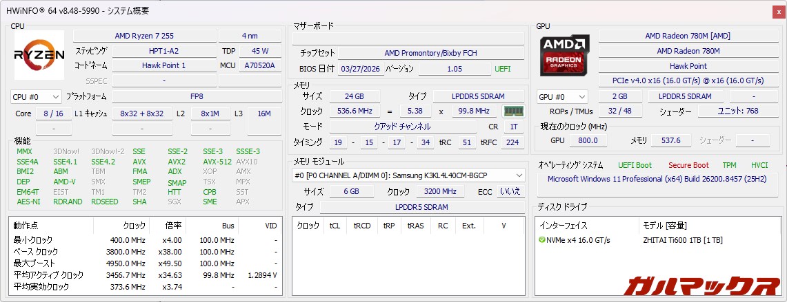Screen dimensions: 787x302
Task: Select the 平均アクティブ クロック row
Action: tap(146, 275)
